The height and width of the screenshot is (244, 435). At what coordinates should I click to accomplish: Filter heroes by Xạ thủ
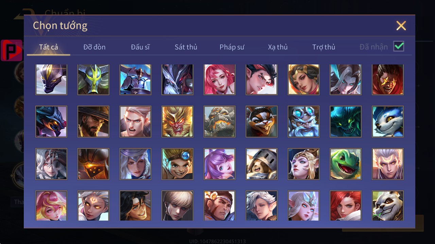tap(278, 47)
